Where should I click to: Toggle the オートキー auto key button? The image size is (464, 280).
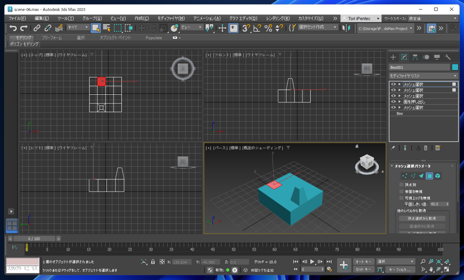point(364,261)
